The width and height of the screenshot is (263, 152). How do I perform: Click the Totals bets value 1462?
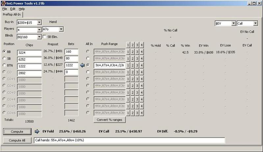71,120
